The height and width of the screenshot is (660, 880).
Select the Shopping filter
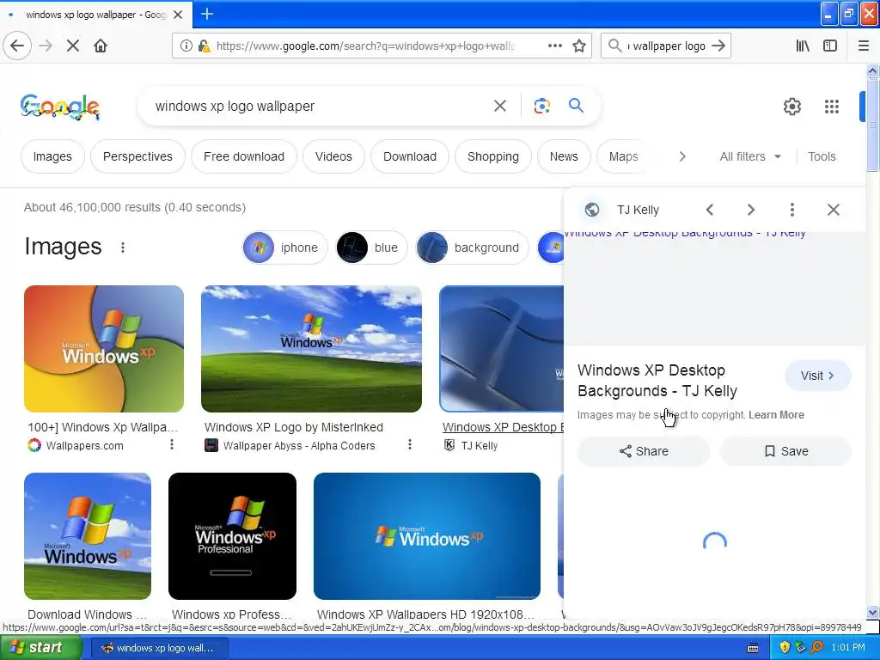coord(492,156)
